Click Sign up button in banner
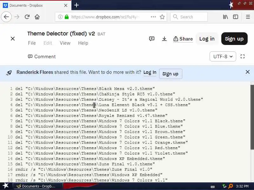Screen dimensions: 254x190 point(170,74)
